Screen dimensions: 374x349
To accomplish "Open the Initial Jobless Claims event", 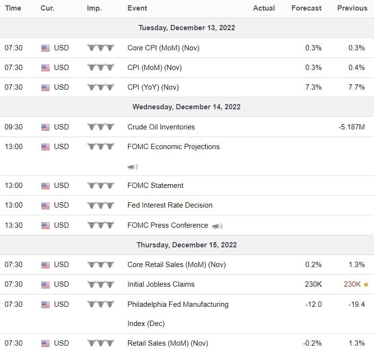I will tap(161, 284).
